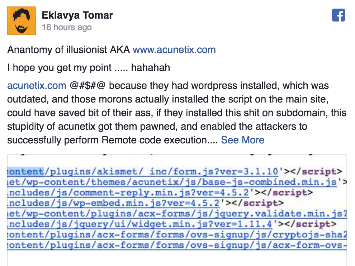Visit the www.acunetix.com link
Screen dimensions: 355x266
pyautogui.click(x=174, y=49)
